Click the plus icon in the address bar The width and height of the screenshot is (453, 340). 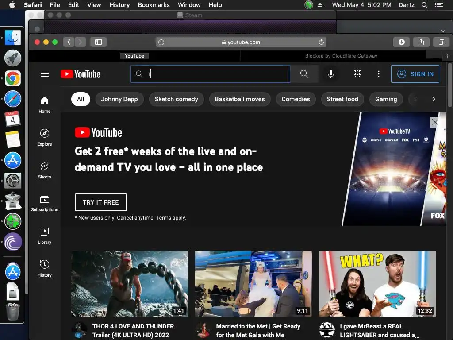tap(161, 42)
